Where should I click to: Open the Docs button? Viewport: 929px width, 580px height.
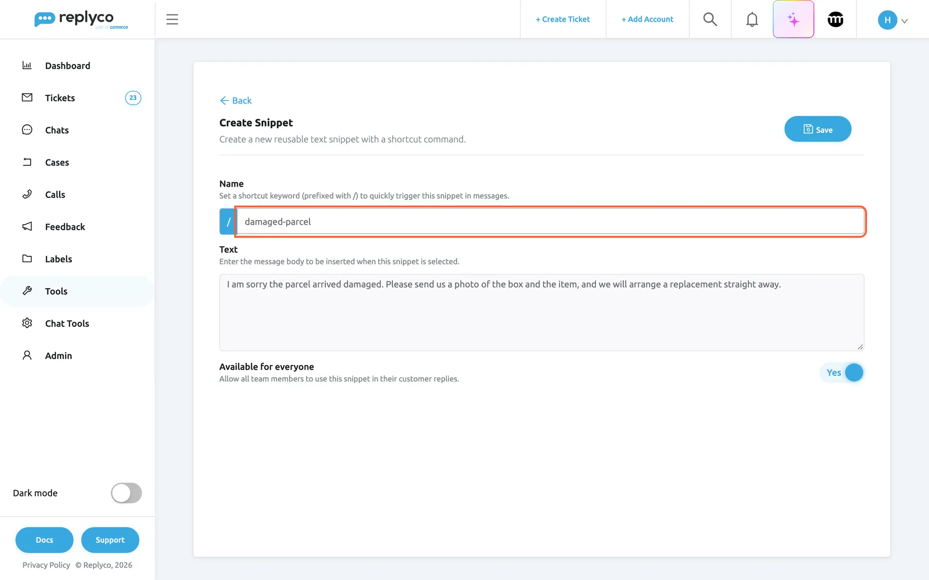tap(44, 540)
